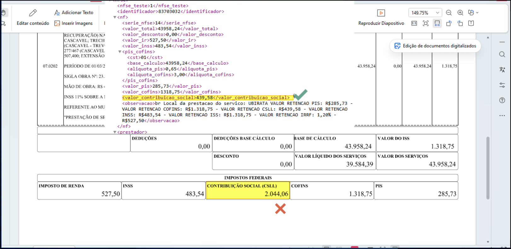Toggle the fit width view icon
511x249 pixels.
(x=437, y=23)
